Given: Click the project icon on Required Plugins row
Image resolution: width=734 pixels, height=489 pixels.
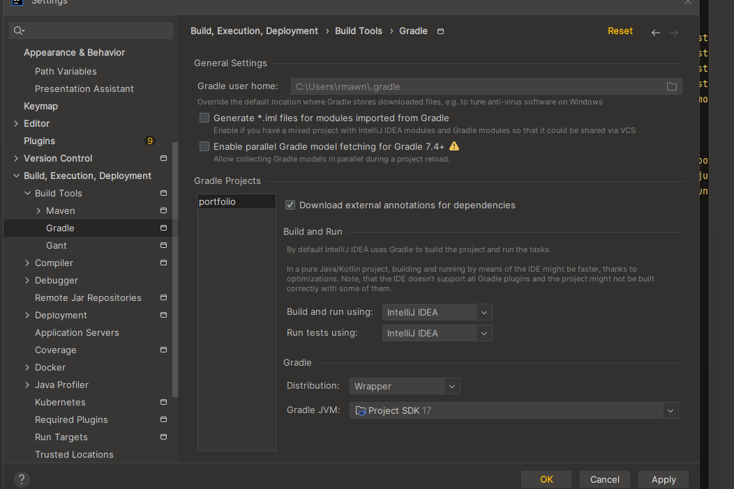Looking at the screenshot, I should pos(163,419).
